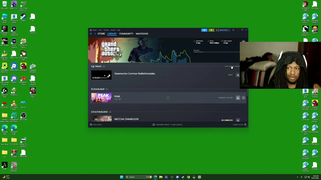Select the Steamworks thumbnail image

[x=101, y=75]
